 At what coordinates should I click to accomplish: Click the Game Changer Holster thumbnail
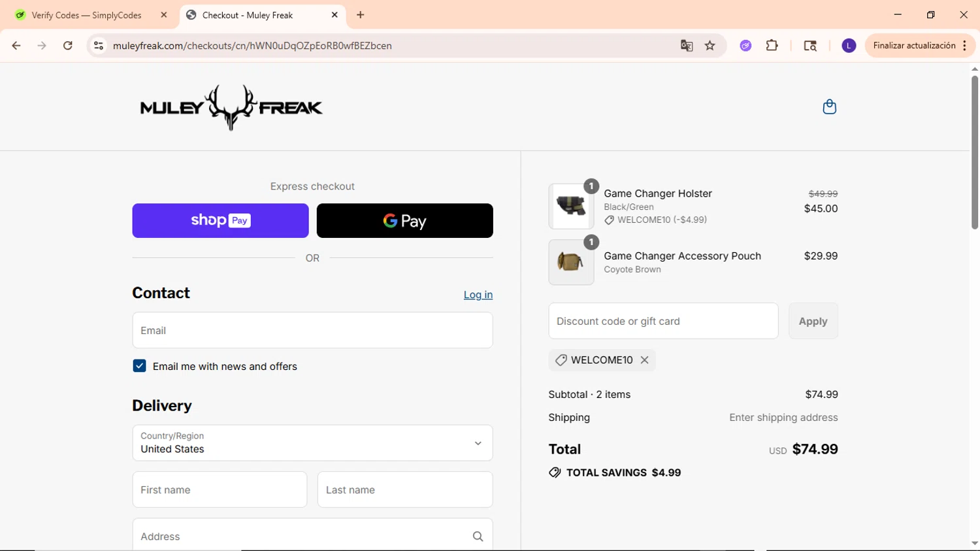click(571, 207)
